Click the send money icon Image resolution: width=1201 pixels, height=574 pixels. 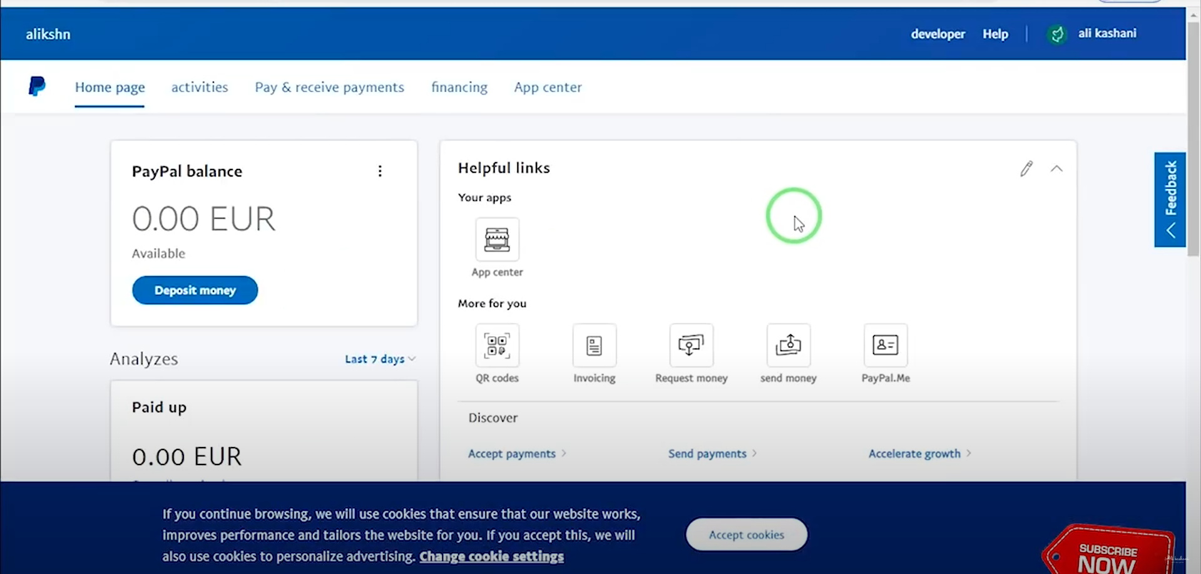788,346
